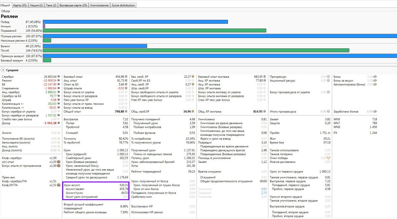This screenshot has height=219, width=397.
Task: Click the star icon beside Общий опыт total
Action: 126,112
